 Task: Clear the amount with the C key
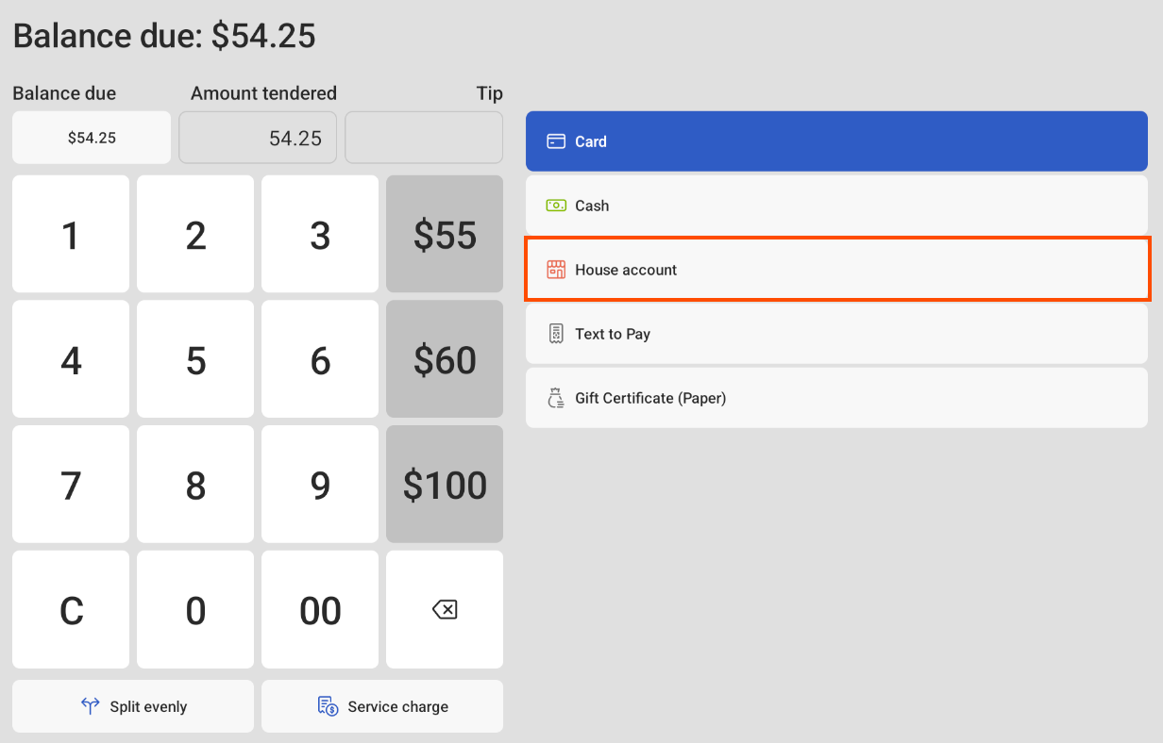(x=70, y=609)
